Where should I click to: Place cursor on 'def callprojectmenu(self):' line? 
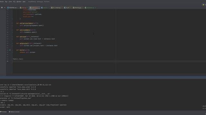pyautogui.click(x=27, y=23)
